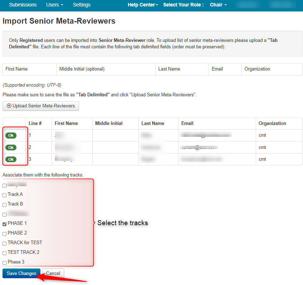Viewport: 303px width, 285px height.
Task: Tick the TEST TRACK 2 checkbox
Action: point(4,253)
